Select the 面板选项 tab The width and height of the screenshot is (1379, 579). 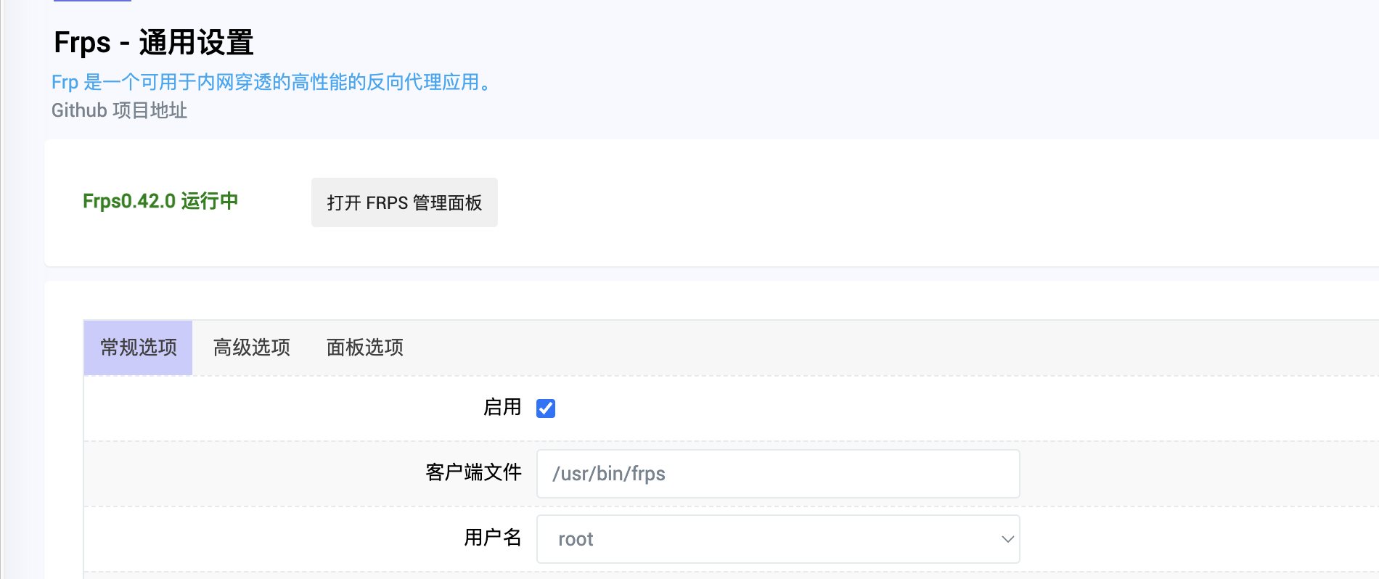tap(364, 348)
